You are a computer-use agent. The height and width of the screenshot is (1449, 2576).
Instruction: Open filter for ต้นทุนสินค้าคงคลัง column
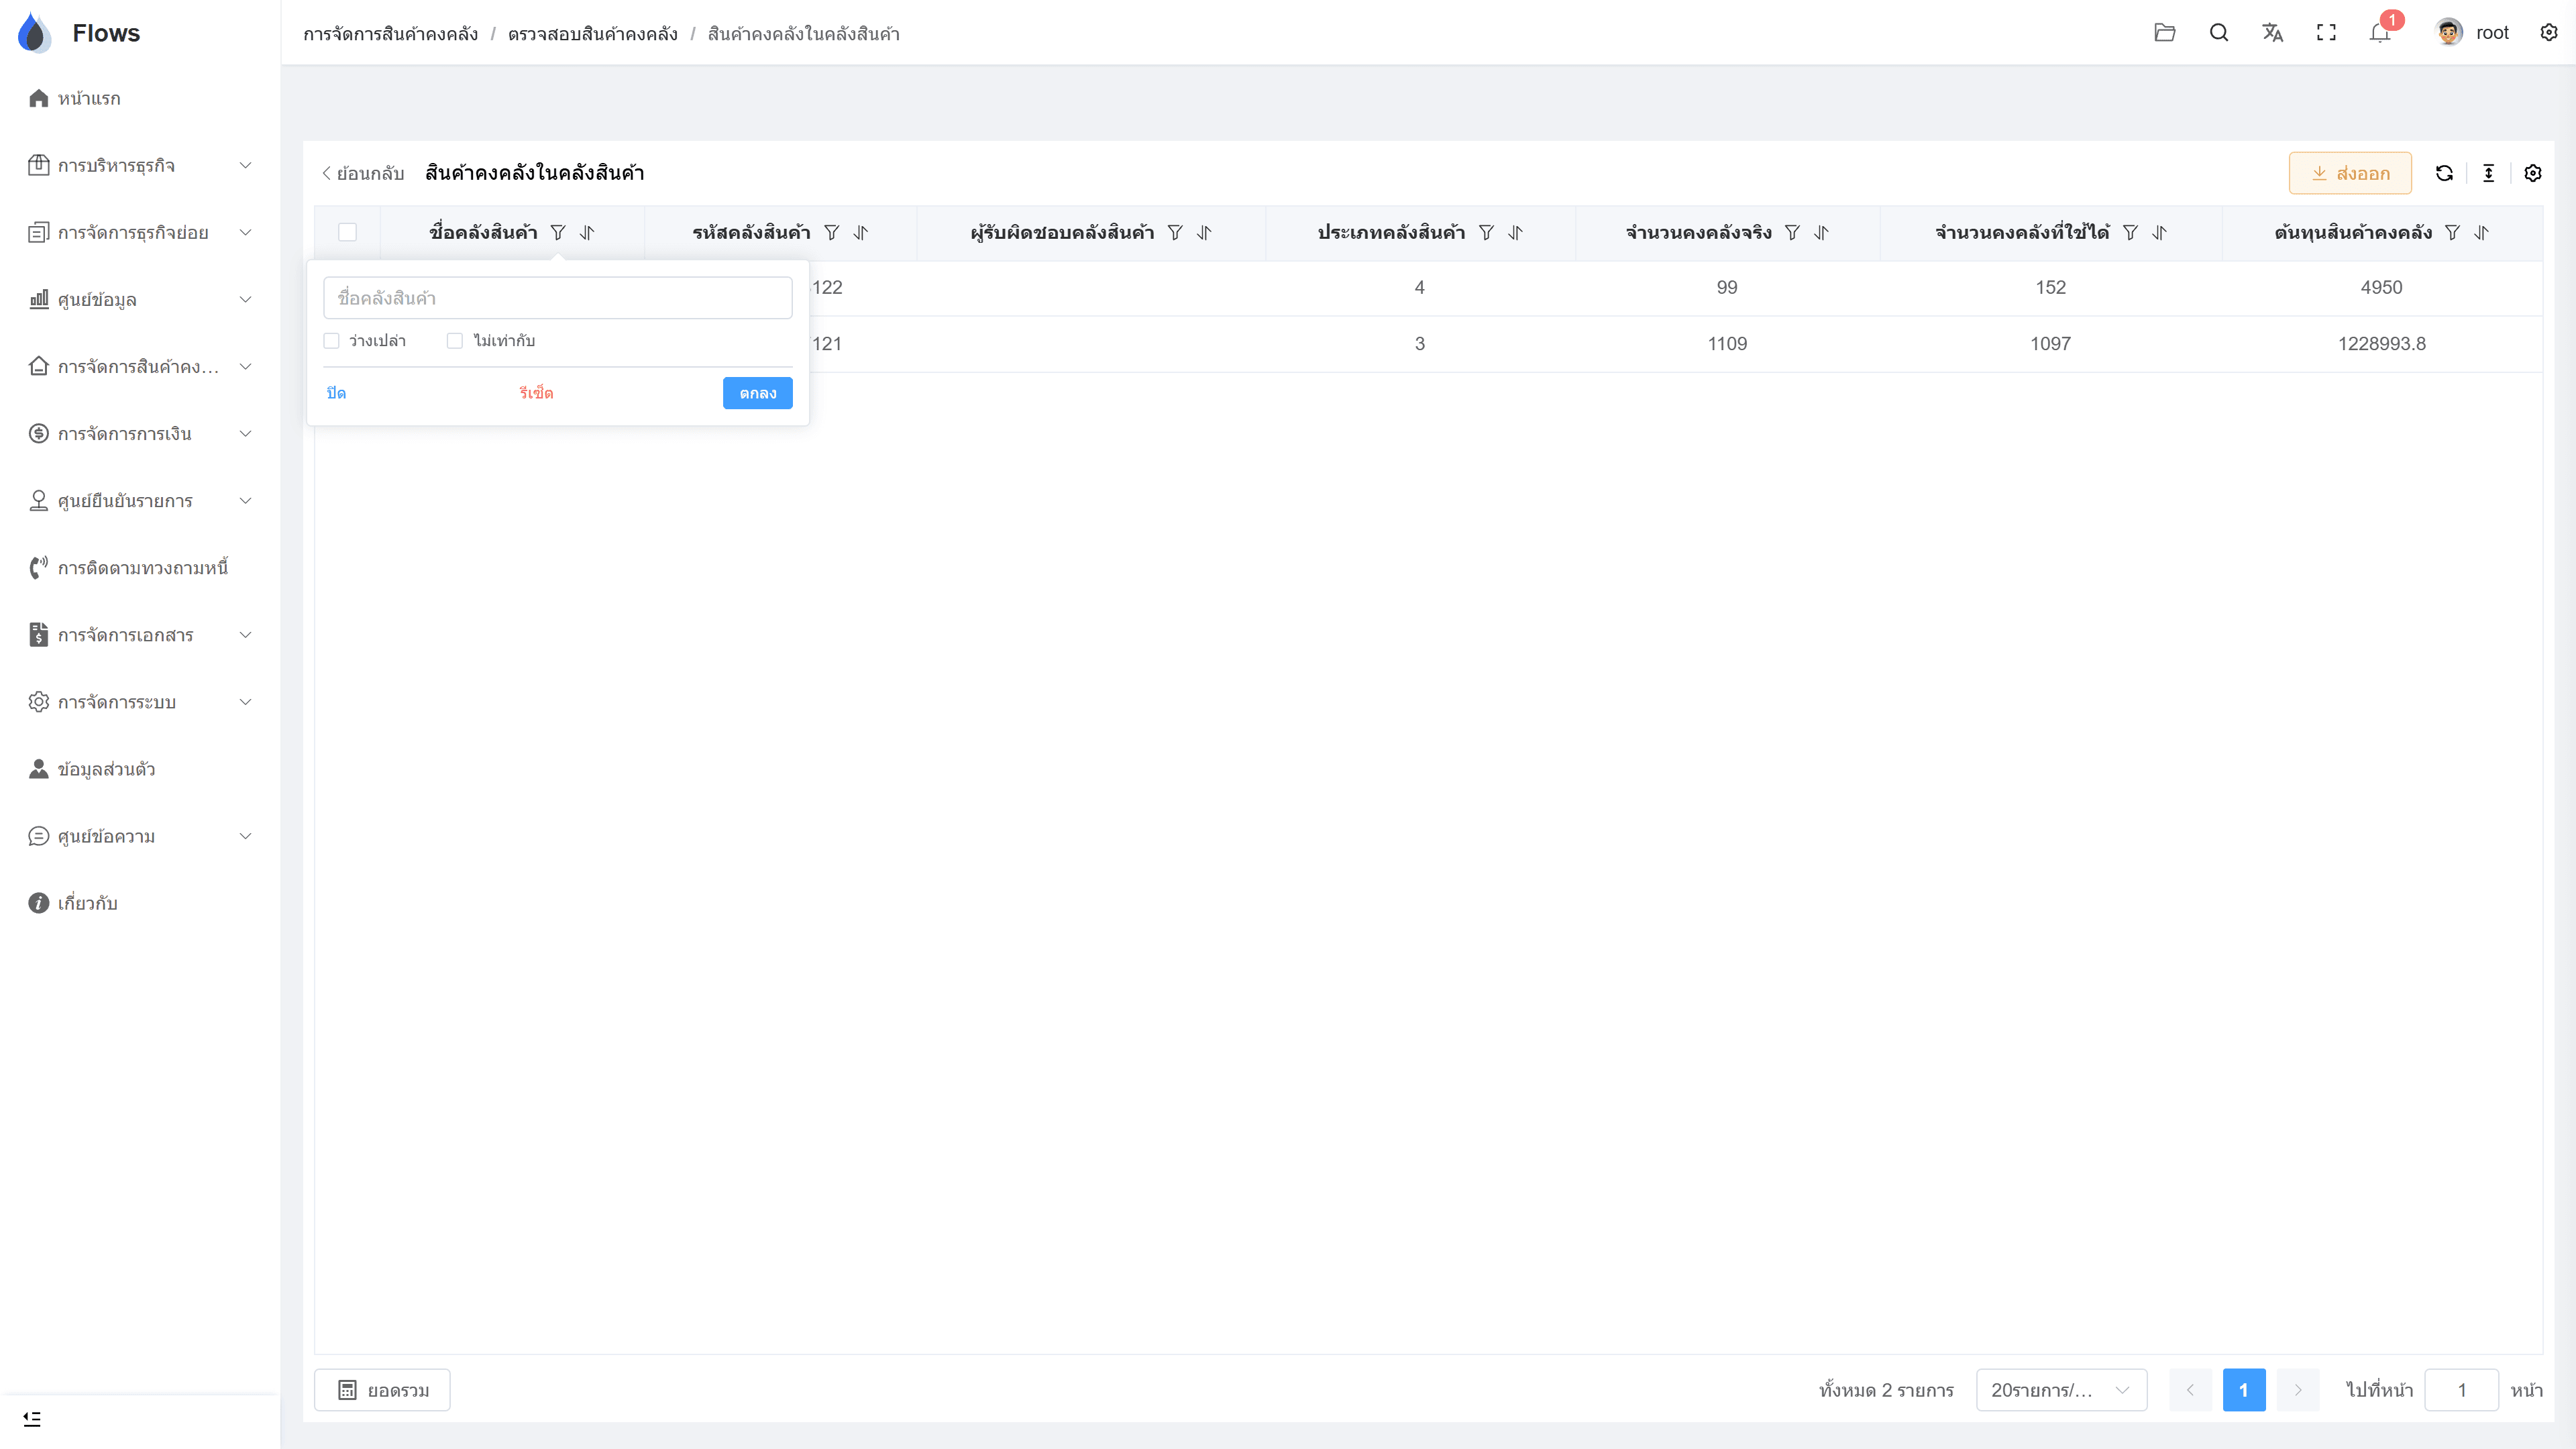2452,233
